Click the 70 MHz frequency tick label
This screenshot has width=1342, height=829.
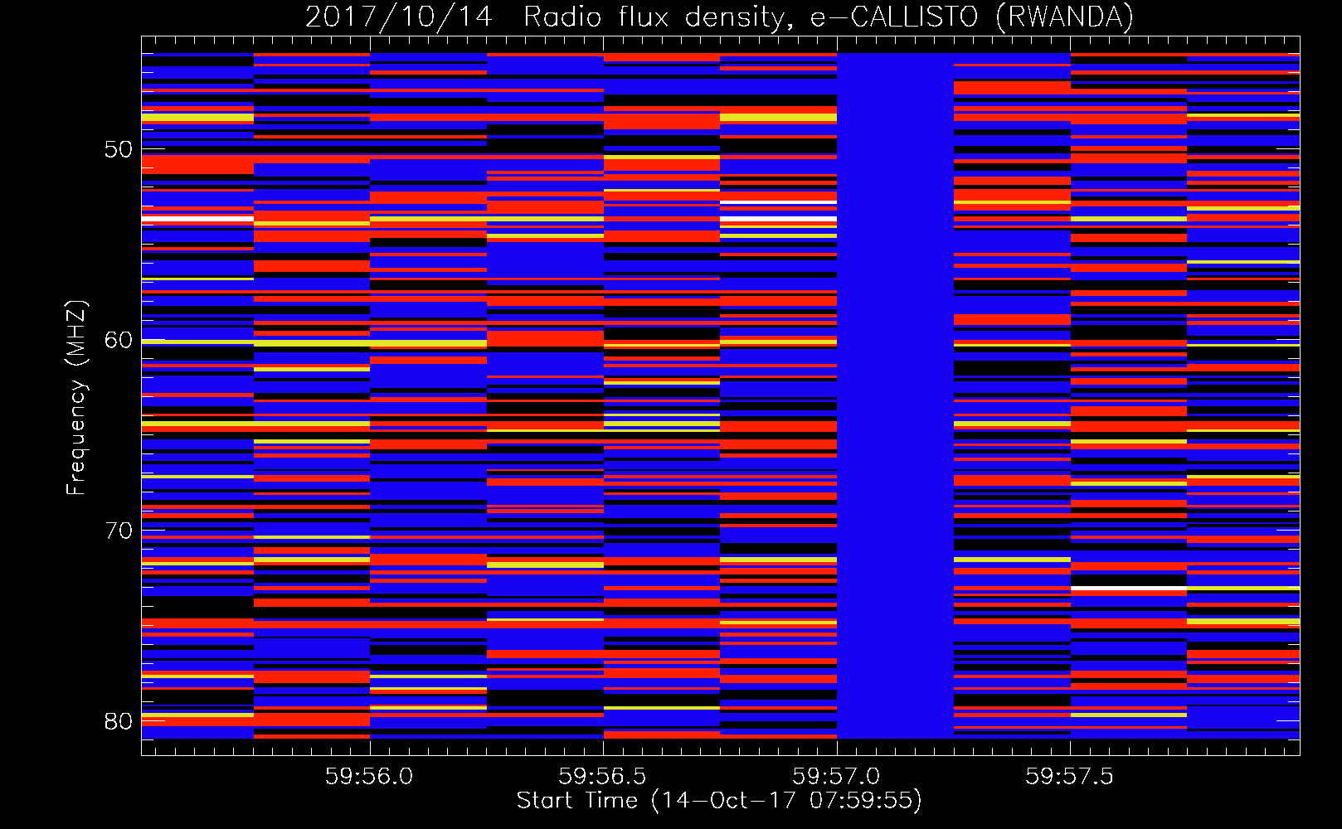119,531
